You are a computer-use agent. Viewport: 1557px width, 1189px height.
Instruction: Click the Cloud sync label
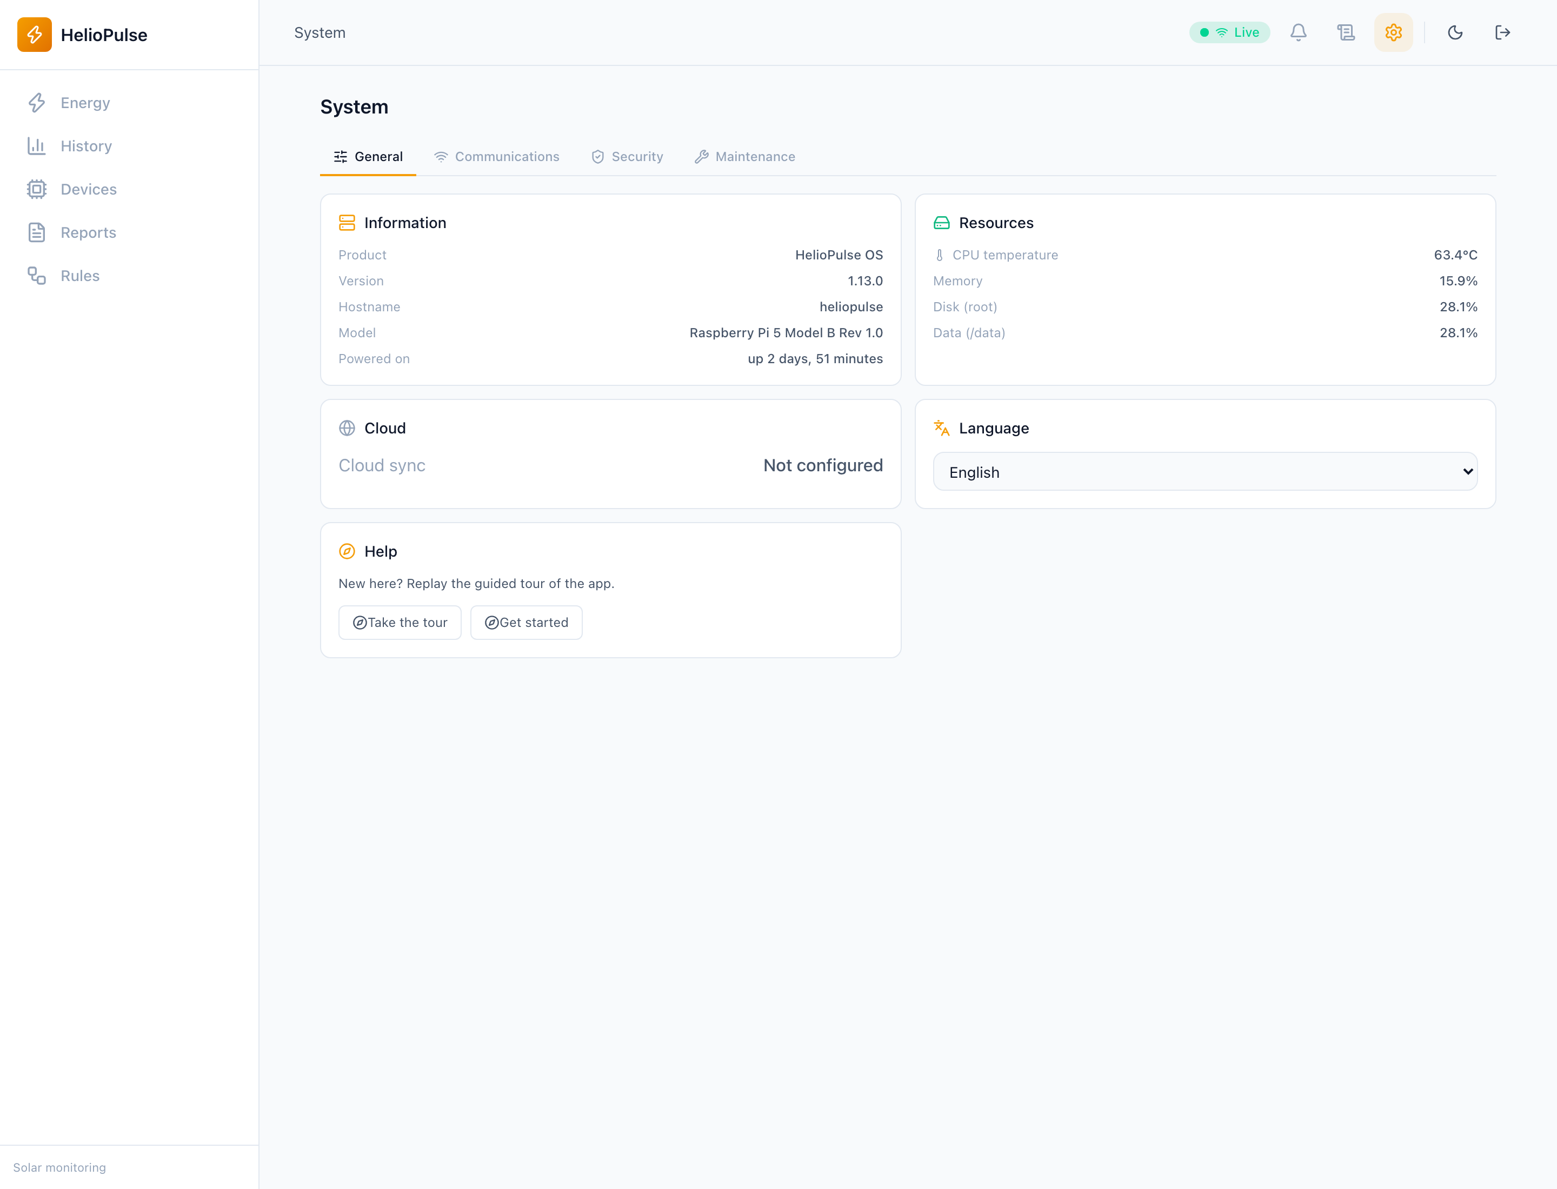pos(382,466)
